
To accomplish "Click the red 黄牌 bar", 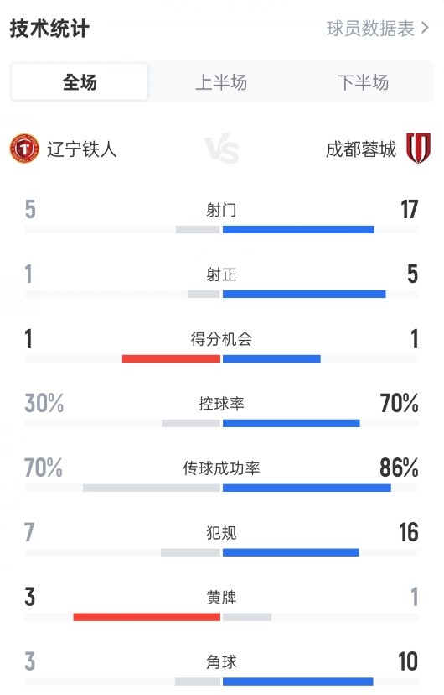I will click(x=147, y=617).
